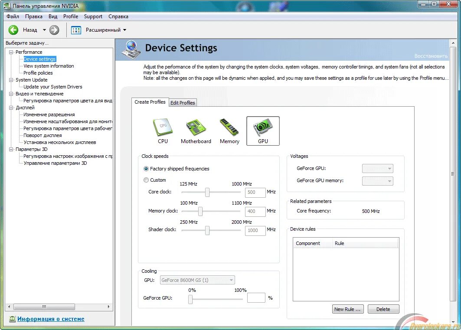The height and width of the screenshot is (330, 461).
Task: Click the Delete rule button
Action: (383, 309)
